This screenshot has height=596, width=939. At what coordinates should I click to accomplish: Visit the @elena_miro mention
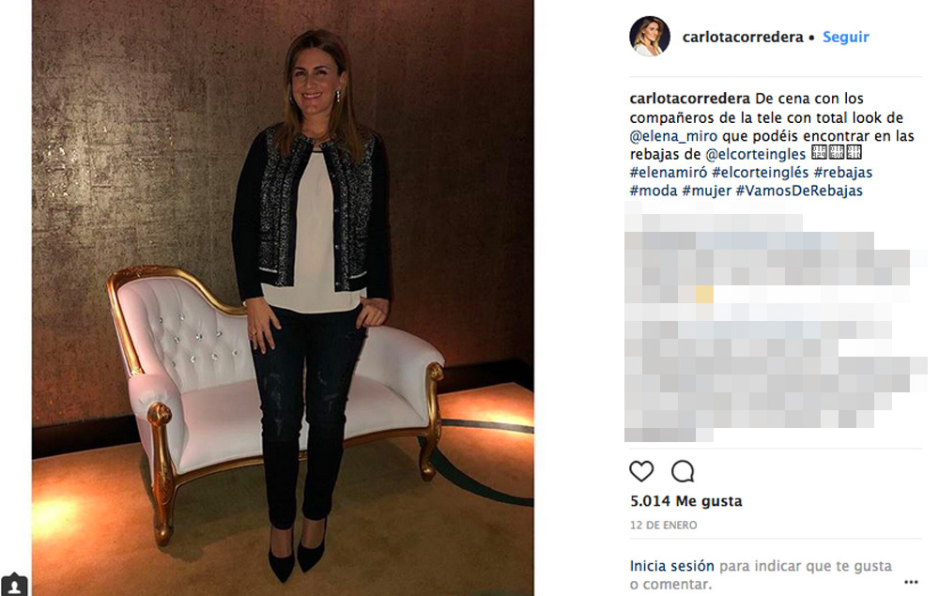point(673,136)
